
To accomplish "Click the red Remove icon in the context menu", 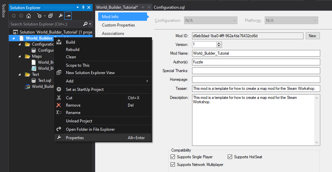I will point(59,105).
